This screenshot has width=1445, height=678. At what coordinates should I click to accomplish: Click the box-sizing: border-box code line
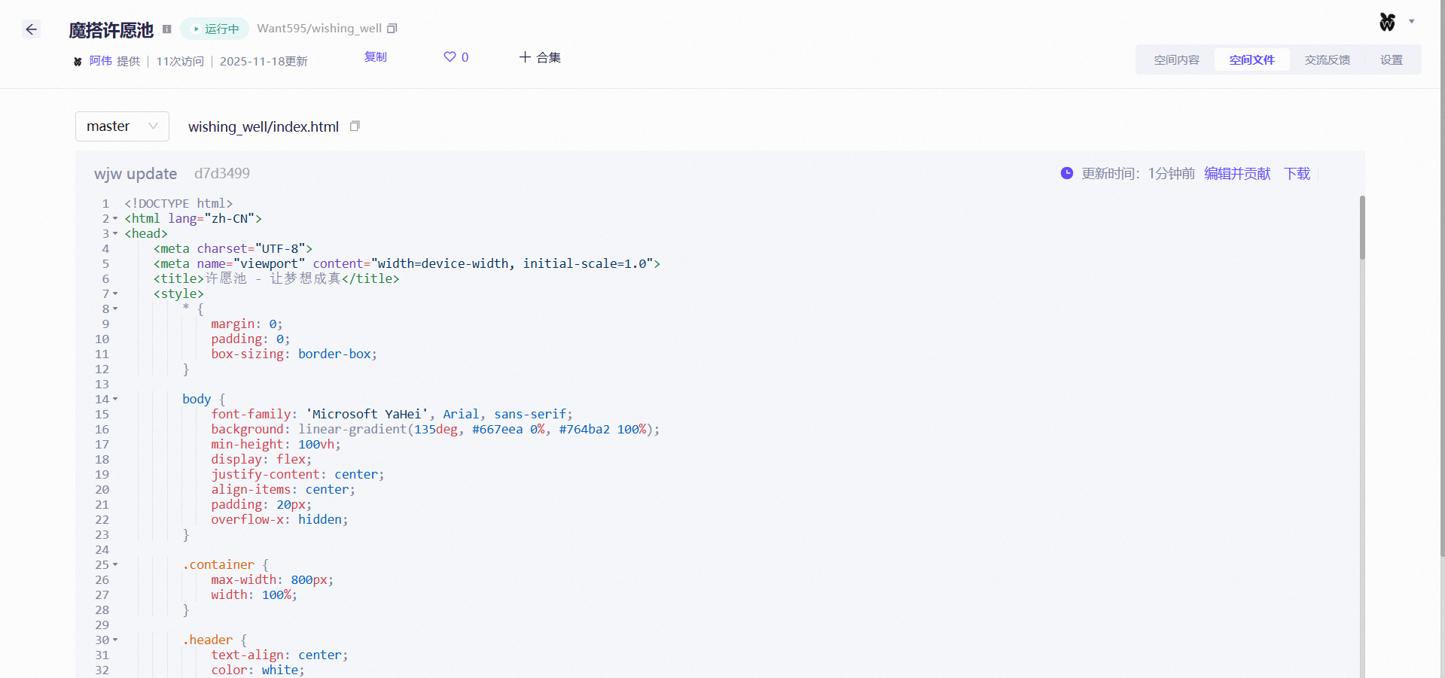[x=294, y=354]
